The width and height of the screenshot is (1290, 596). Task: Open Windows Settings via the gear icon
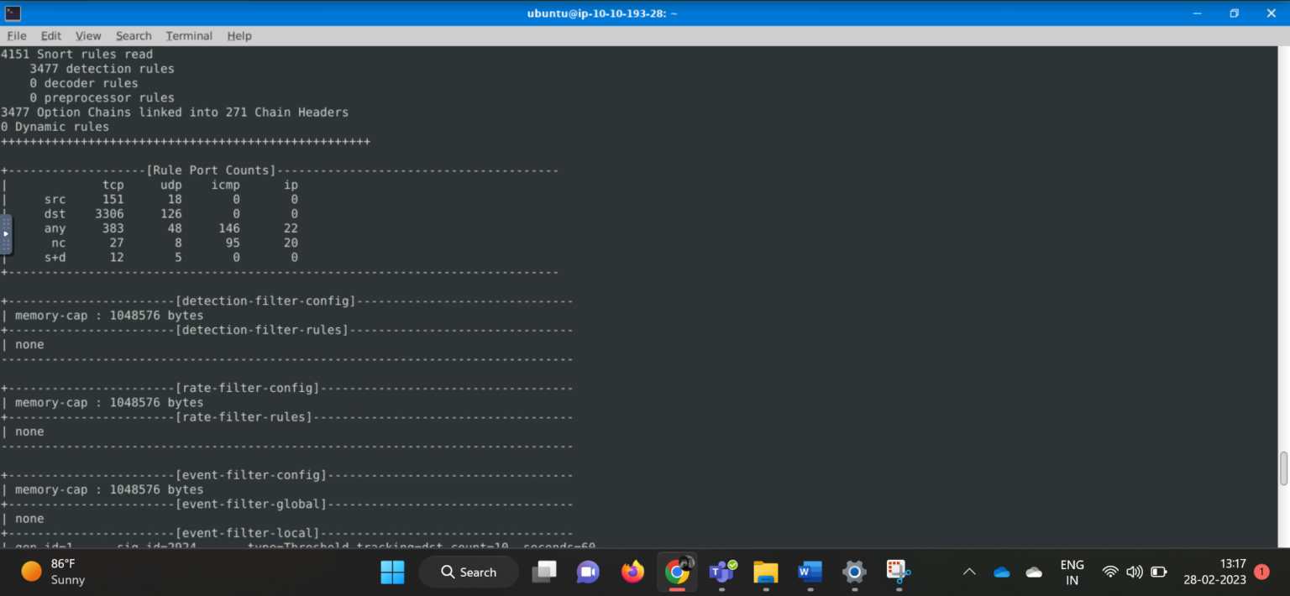tap(853, 572)
